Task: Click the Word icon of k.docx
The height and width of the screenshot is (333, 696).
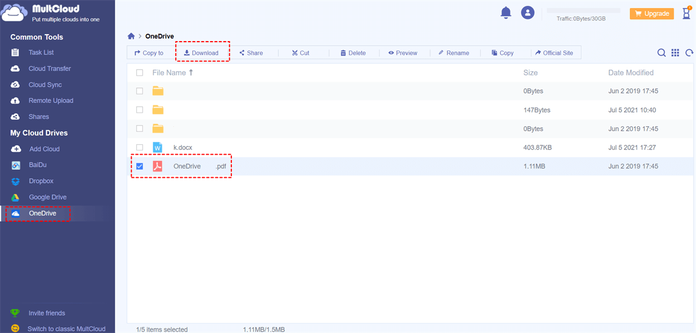Action: point(158,148)
